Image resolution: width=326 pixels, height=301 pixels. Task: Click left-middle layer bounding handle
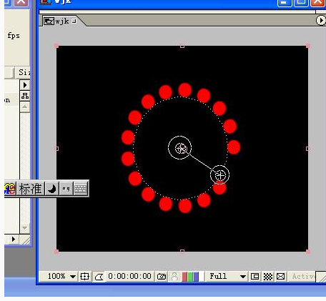point(57,149)
